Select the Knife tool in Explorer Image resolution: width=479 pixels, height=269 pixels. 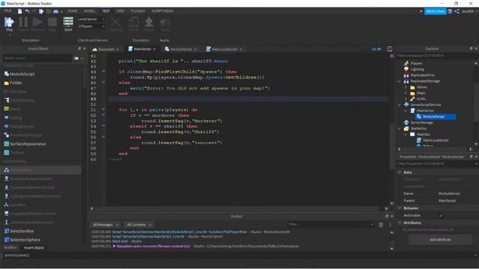tap(421, 99)
